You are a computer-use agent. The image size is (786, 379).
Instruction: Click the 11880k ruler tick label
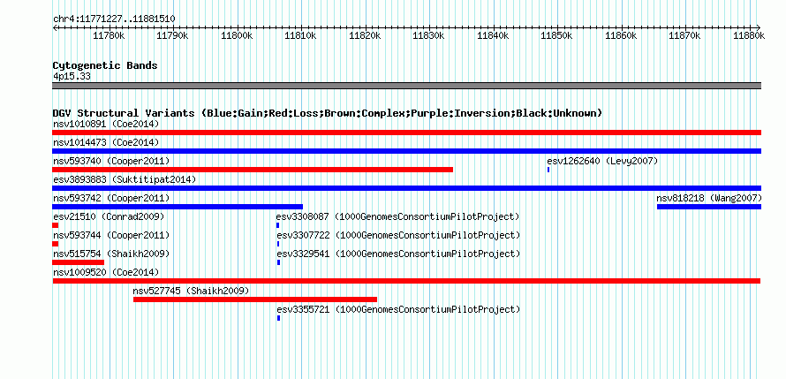coord(749,35)
